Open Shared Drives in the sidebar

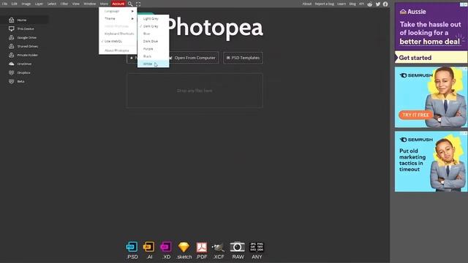(24, 46)
